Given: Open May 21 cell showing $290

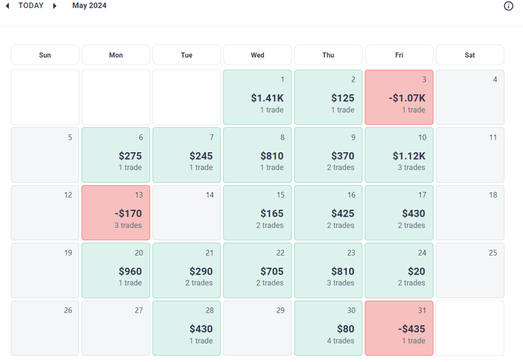Looking at the screenshot, I should pyautogui.click(x=187, y=270).
